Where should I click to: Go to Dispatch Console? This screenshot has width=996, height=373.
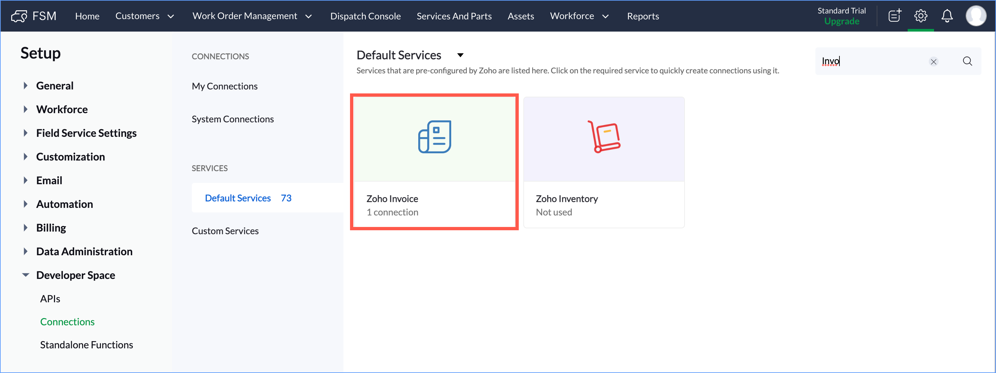[365, 16]
